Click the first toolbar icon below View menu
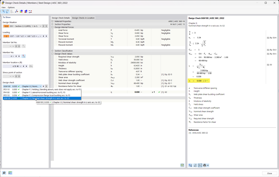Viewport: 279px width, 177px height. click(x=3, y=11)
